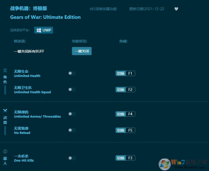Screen dimensions: 209x171
Task: Click the 敌人 category label
Action: (x=5, y=161)
